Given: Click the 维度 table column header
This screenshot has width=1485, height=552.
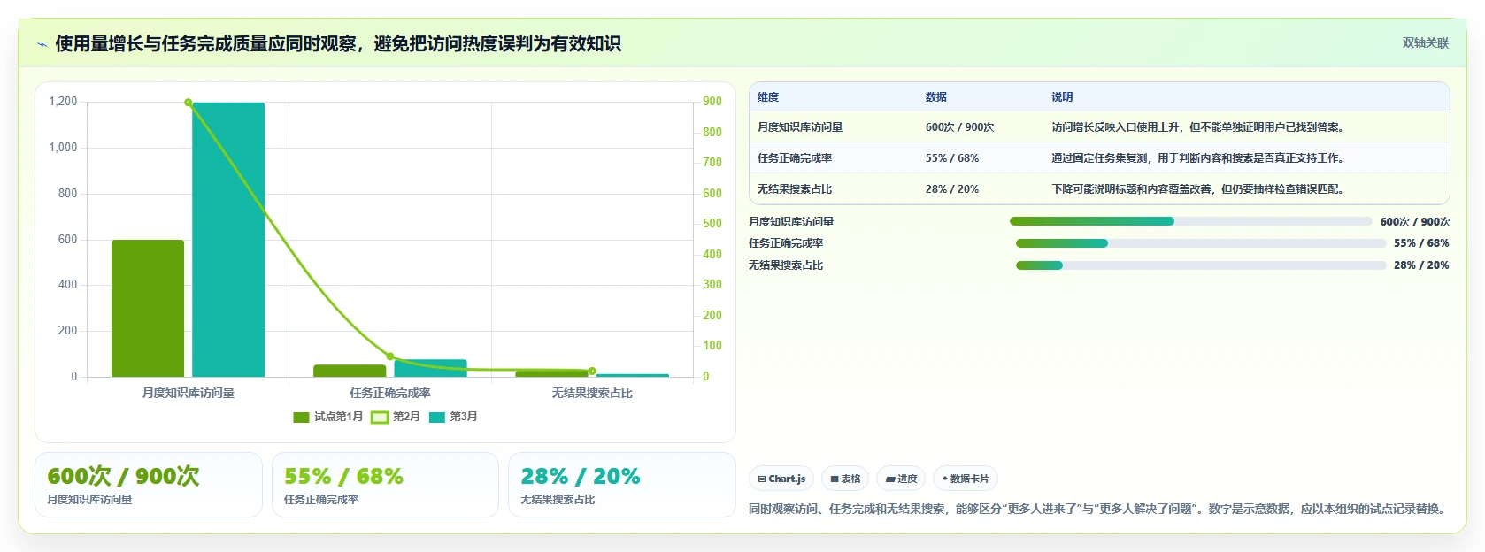Looking at the screenshot, I should coord(768,97).
